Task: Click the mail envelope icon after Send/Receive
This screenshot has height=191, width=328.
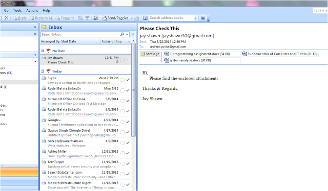Action: point(137,18)
